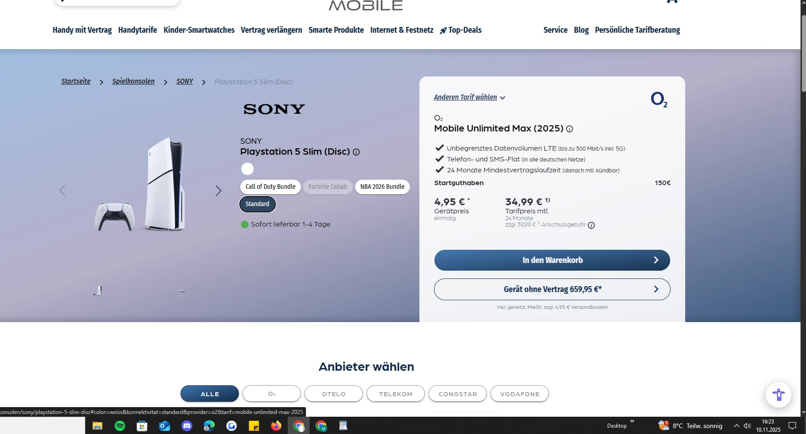806x434 pixels.
Task: Open the weather widget showing 8°C
Action: (691, 426)
